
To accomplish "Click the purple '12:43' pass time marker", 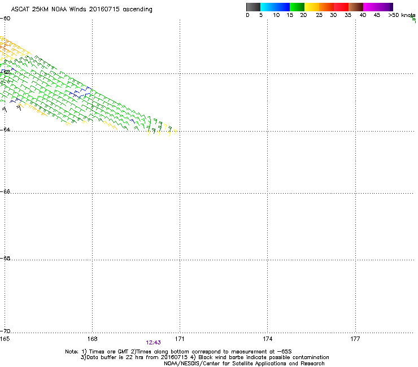I will (x=153, y=343).
